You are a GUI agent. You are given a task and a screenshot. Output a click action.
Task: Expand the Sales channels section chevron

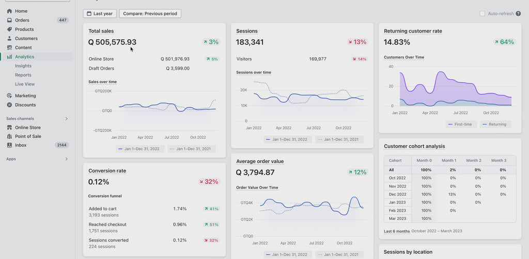pyautogui.click(x=67, y=119)
